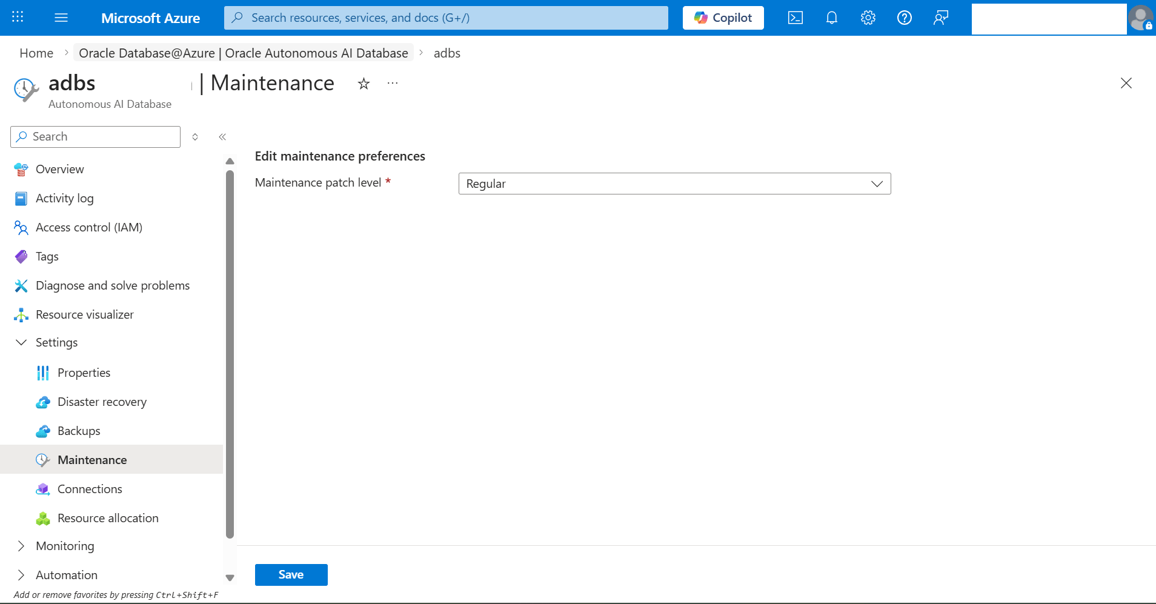The height and width of the screenshot is (604, 1156).
Task: Open Oracle Autonomous AI Database breadcrumb
Action: 244,53
